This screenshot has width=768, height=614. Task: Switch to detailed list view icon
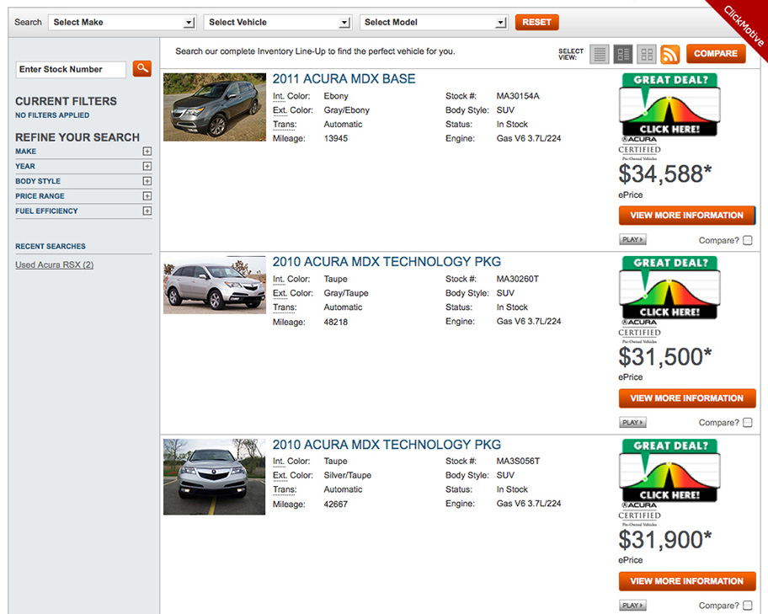pos(623,54)
